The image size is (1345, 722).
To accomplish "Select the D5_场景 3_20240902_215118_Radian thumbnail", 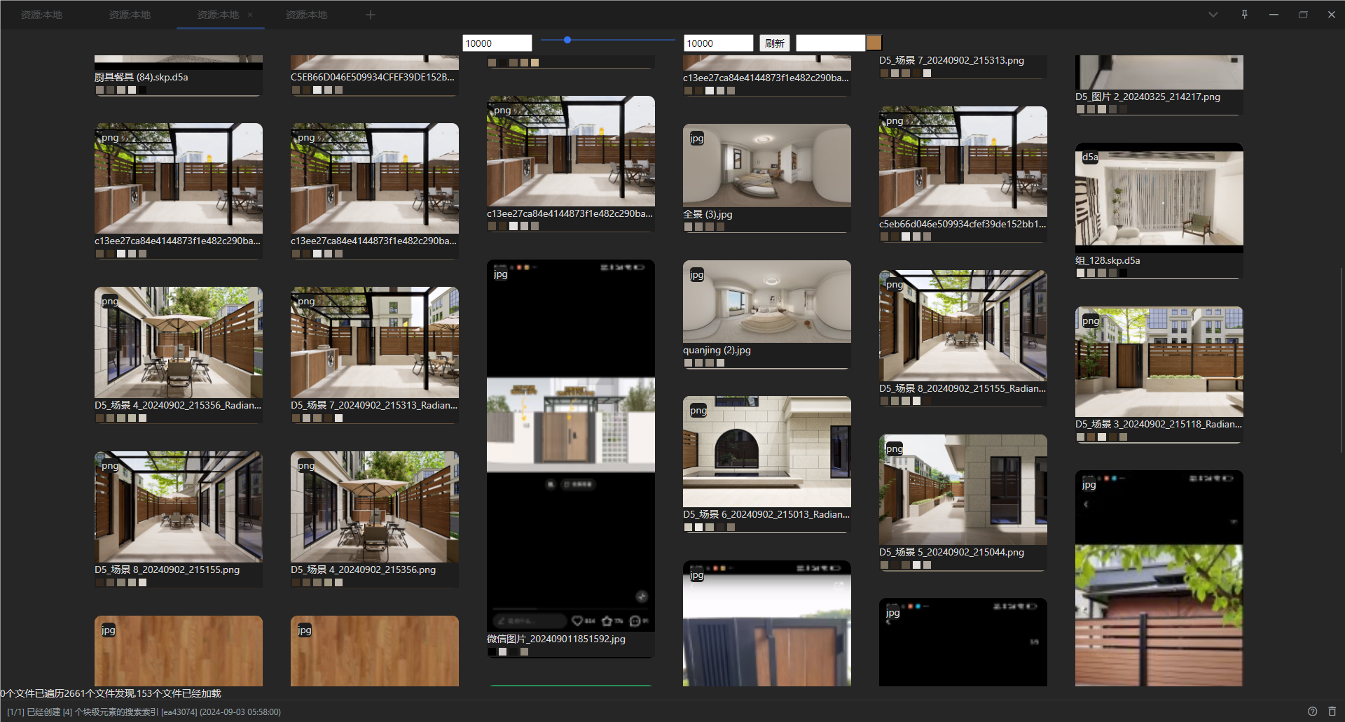I will [x=1159, y=362].
